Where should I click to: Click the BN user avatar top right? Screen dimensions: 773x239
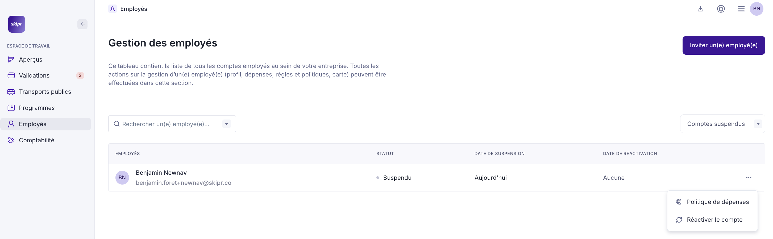[756, 9]
